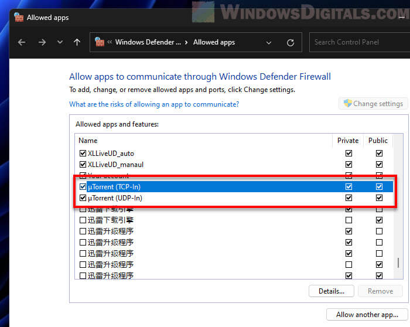
Task: Select the XLLiveUD_auto row text
Action: point(111,154)
